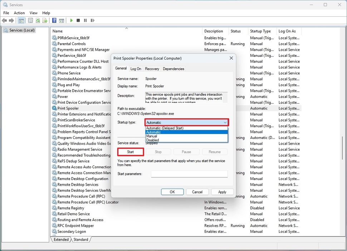This screenshot has height=251, width=347.
Task: Refresh the services list from the toolbar
Action: point(38,20)
